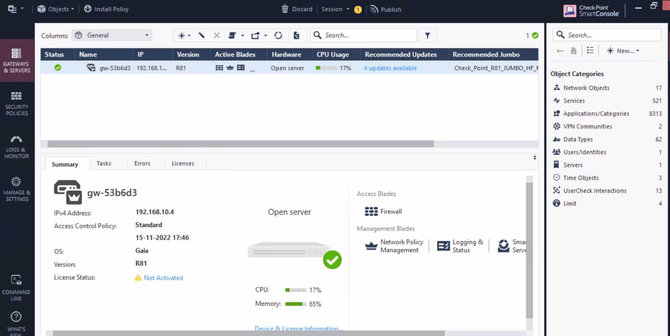This screenshot has height=336, width=670.
Task: Open the 4 updates available link
Action: coord(390,68)
